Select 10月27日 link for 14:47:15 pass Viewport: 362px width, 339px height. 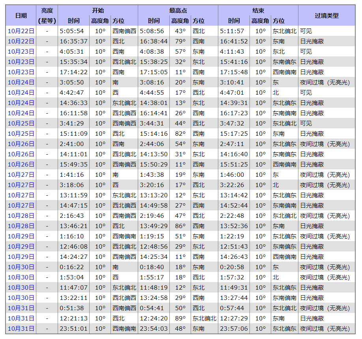(x=21, y=205)
